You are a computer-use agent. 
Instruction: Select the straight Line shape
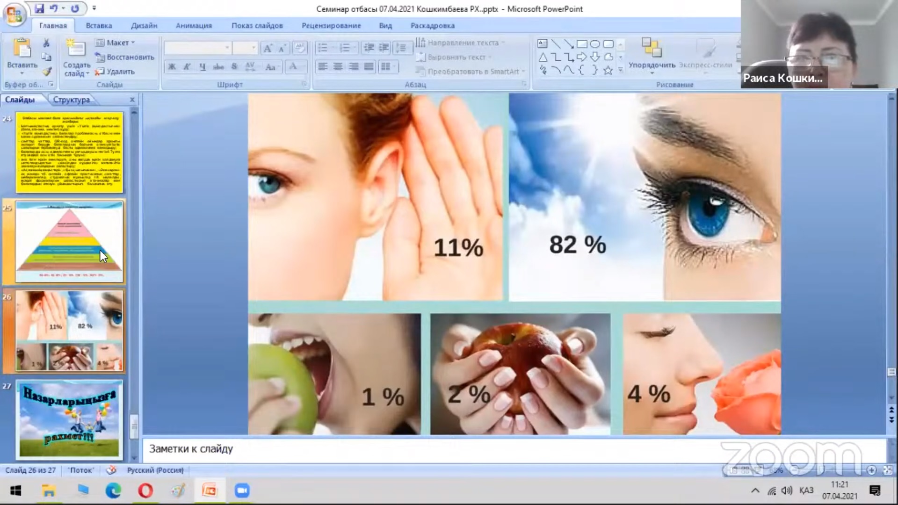pos(556,43)
